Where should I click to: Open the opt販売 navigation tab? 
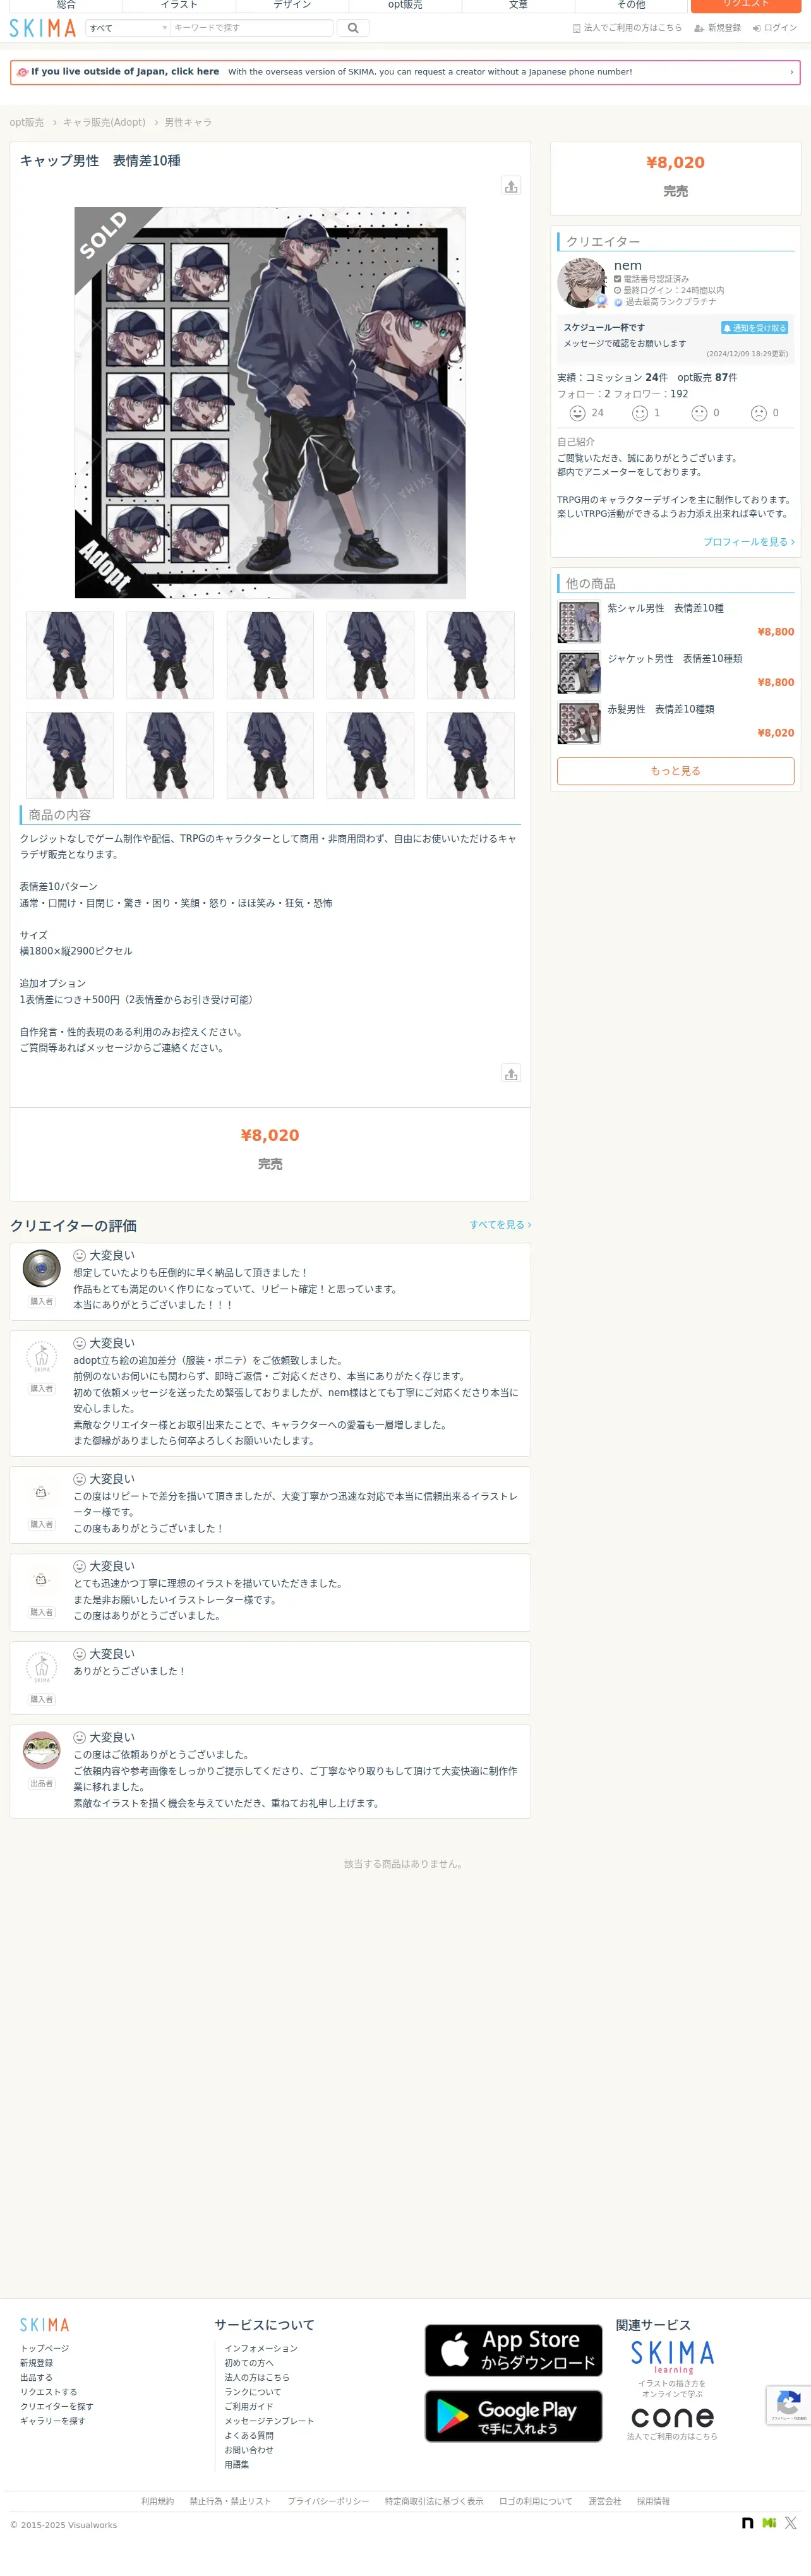tap(405, 5)
